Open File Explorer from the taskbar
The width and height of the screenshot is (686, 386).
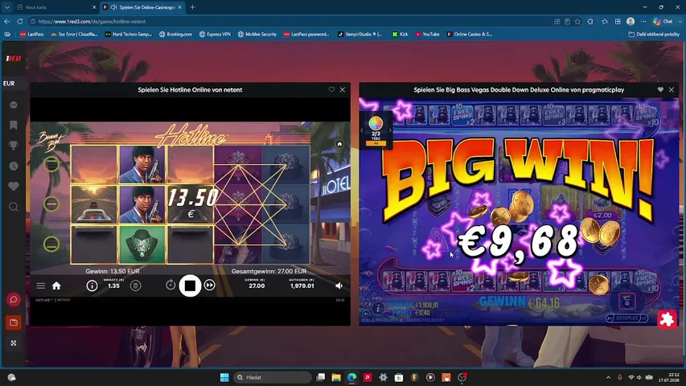[336, 377]
